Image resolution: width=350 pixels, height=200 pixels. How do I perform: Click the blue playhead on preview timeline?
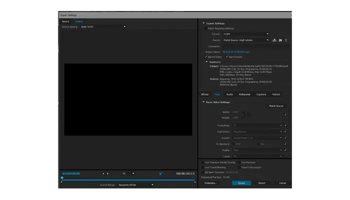[x=62, y=177]
